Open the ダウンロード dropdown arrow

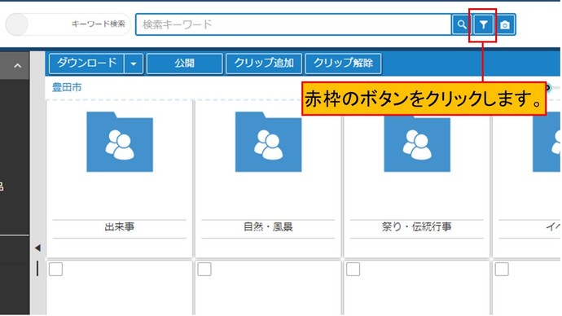coord(134,64)
